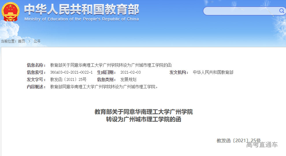Click the 当前位置 label
This screenshot has height=156, width=286.
[8, 41]
